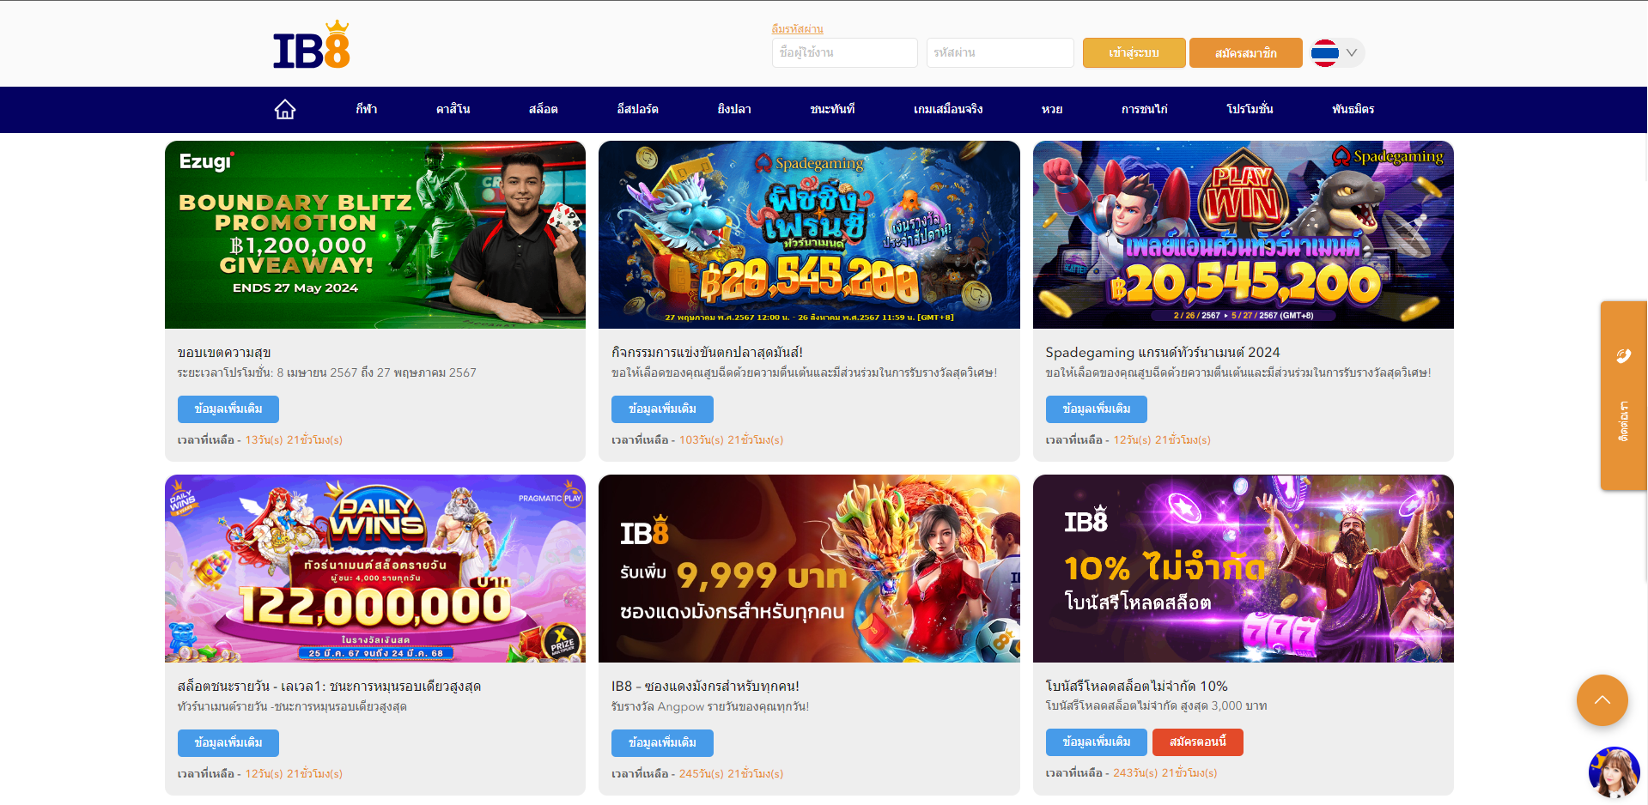Image resolution: width=1648 pixels, height=805 pixels.
Task: Click สมัครตอนนี้ on the 10% bonus card
Action: pos(1197,742)
